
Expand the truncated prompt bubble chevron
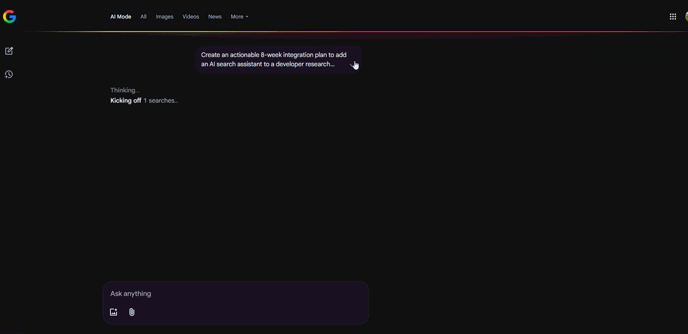tap(353, 65)
